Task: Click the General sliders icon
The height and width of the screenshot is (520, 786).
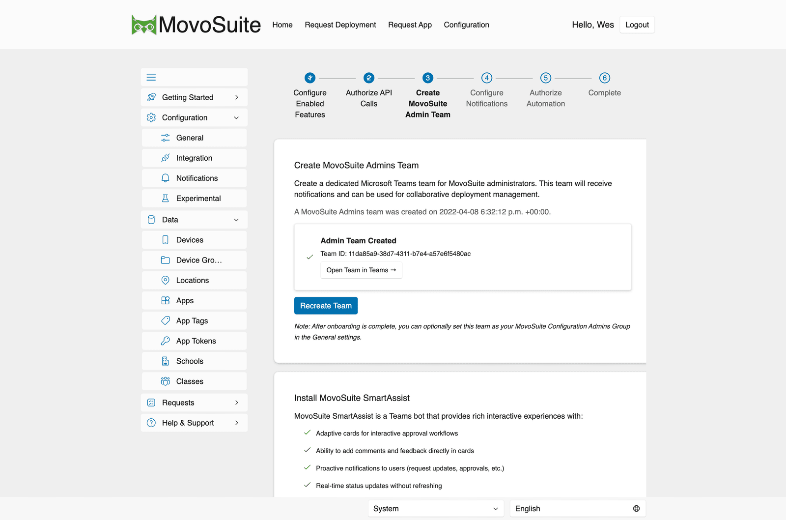Action: tap(166, 138)
